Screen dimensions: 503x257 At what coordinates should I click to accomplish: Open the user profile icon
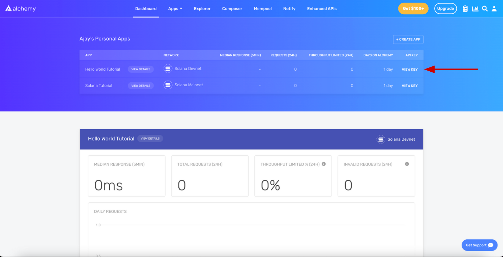[x=494, y=9]
